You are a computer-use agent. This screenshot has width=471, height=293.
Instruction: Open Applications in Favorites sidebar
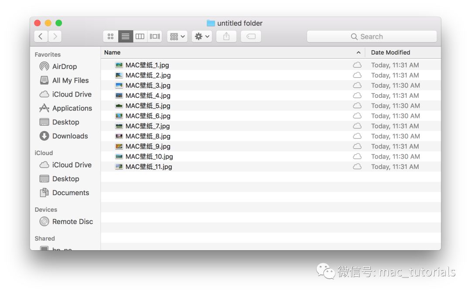tap(72, 108)
